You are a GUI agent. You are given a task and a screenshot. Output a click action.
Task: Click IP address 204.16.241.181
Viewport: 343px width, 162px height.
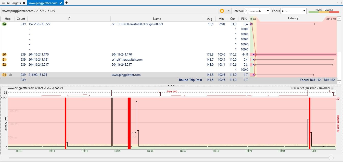(39, 60)
